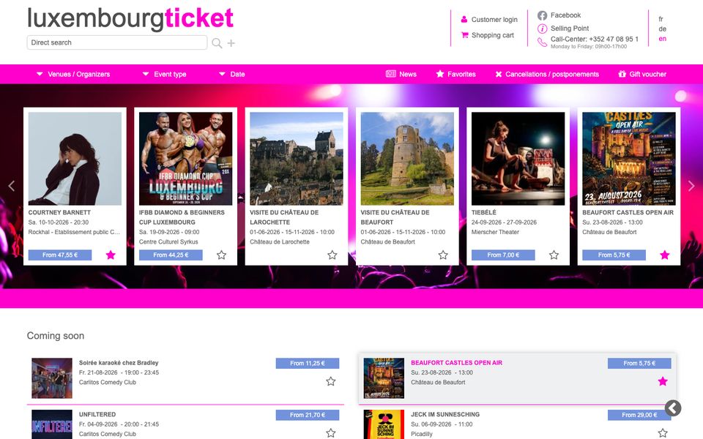
Task: Click the Favorites star icon in menu
Action: click(440, 74)
